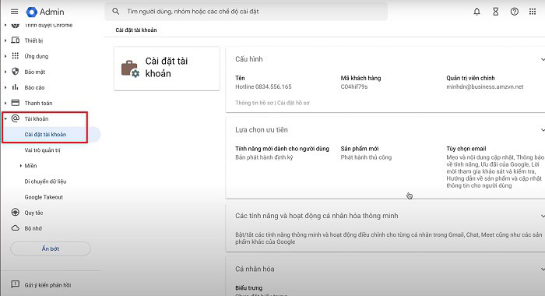Click the Ứng dụng apps grid icon
Viewport: 545px width, 296px height.
[16, 55]
